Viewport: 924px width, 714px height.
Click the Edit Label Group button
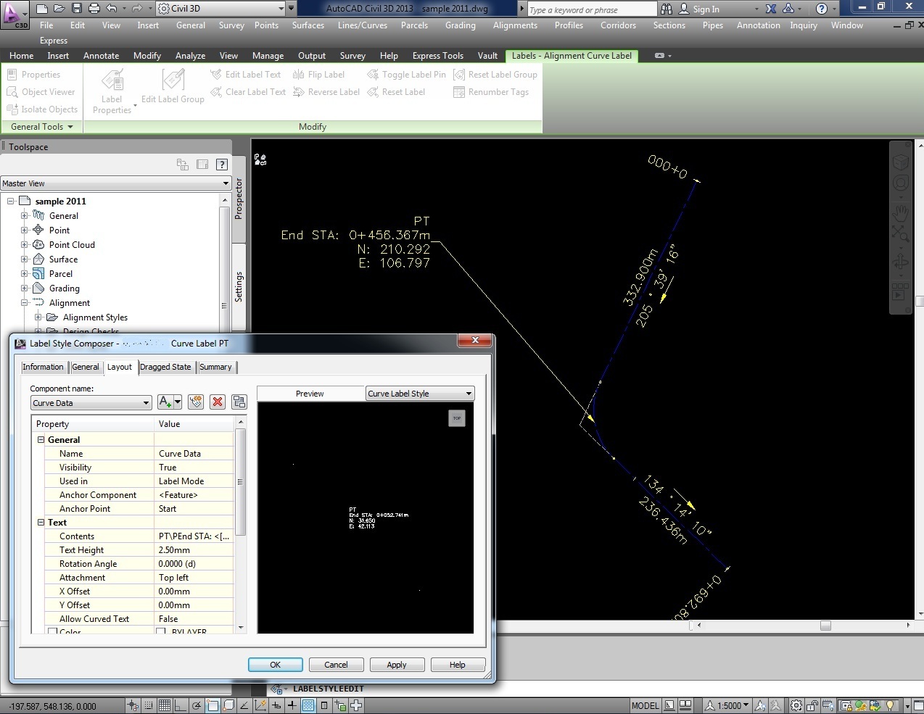point(173,86)
